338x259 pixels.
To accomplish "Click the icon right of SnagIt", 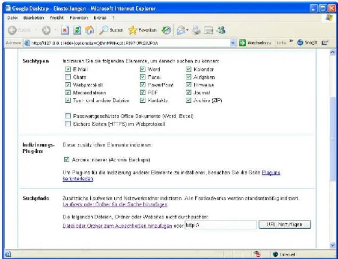I will pos(325,42).
